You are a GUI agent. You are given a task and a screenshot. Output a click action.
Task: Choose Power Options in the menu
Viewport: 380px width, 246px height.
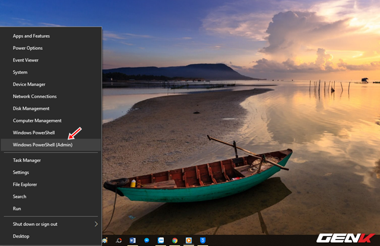click(x=28, y=48)
